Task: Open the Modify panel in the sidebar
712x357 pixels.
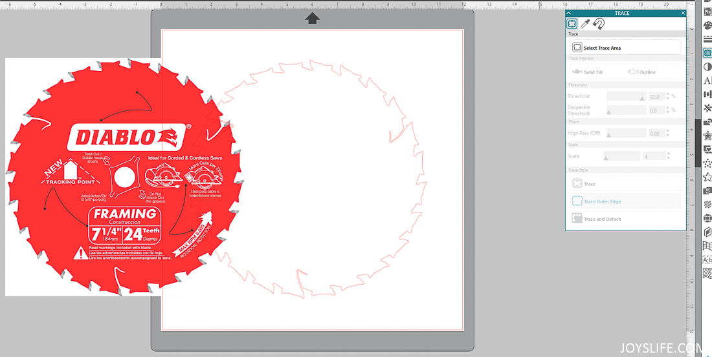Action: click(707, 122)
